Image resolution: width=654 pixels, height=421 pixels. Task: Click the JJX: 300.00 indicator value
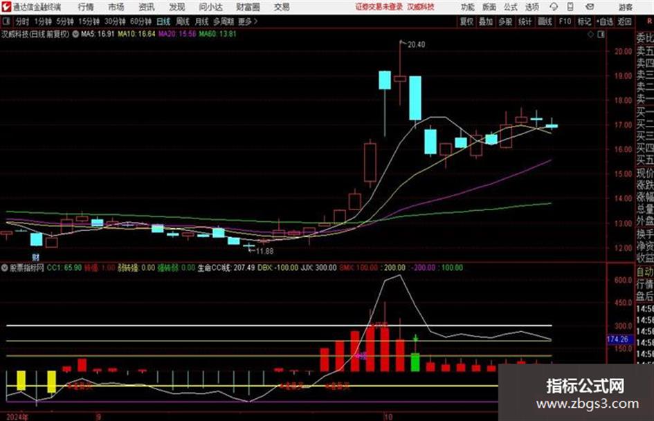[318, 268]
